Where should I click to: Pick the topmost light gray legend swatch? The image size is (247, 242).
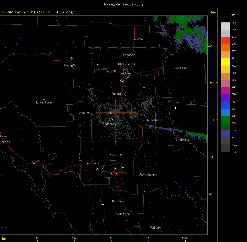(x=225, y=26)
